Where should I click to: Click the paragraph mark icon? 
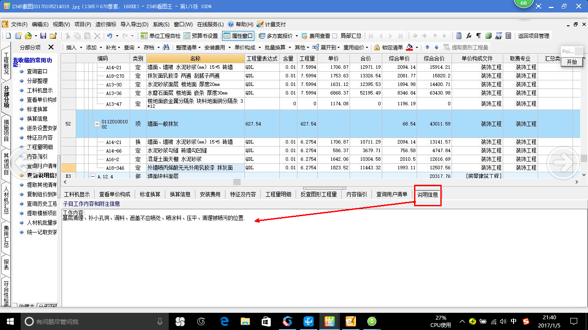pyautogui.click(x=479, y=36)
